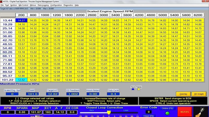Click the 4200 RPM column header
Image resolution: width=209 pixels, height=117 pixels.
(x=139, y=15)
